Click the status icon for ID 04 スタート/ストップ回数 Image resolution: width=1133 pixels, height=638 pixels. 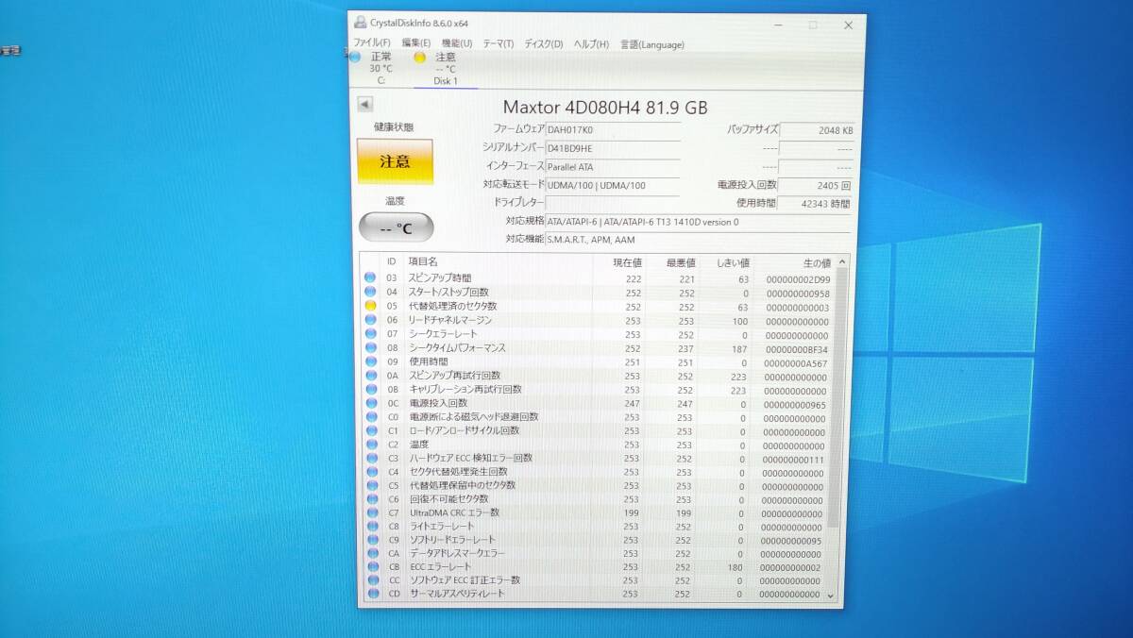click(x=370, y=293)
